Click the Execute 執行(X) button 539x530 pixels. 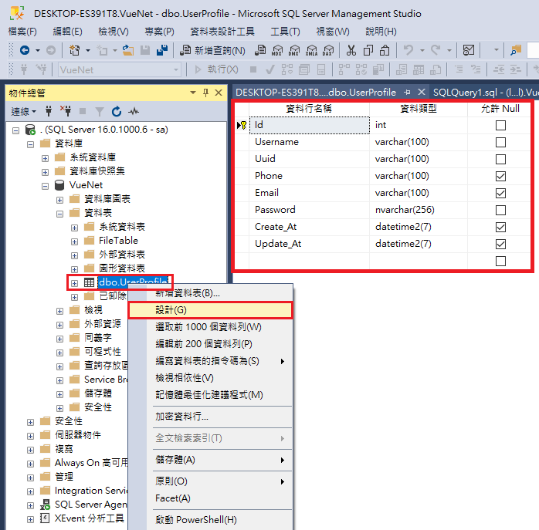click(x=216, y=69)
